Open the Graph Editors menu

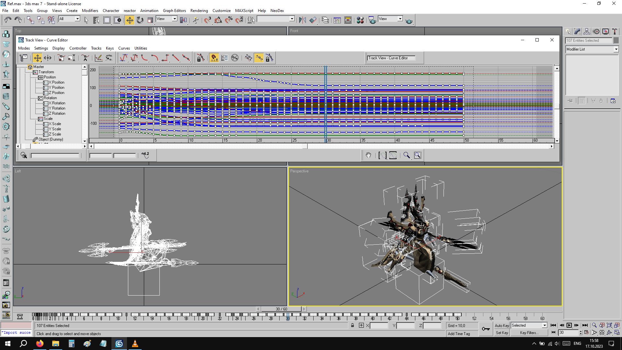pos(174,11)
